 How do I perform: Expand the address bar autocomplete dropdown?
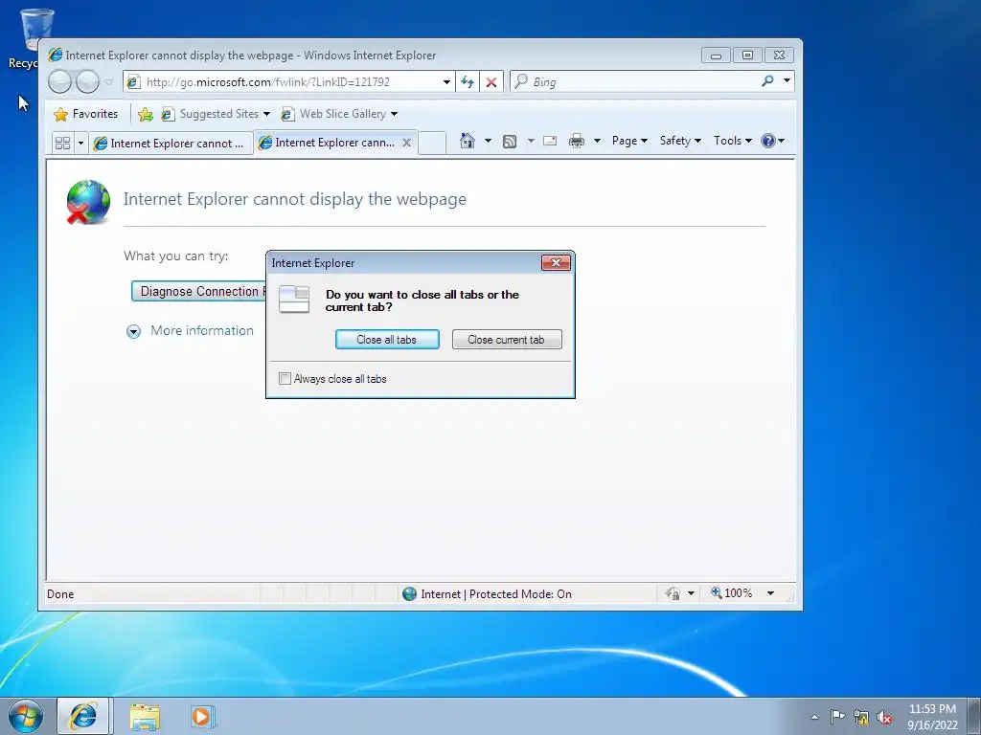[x=446, y=82]
